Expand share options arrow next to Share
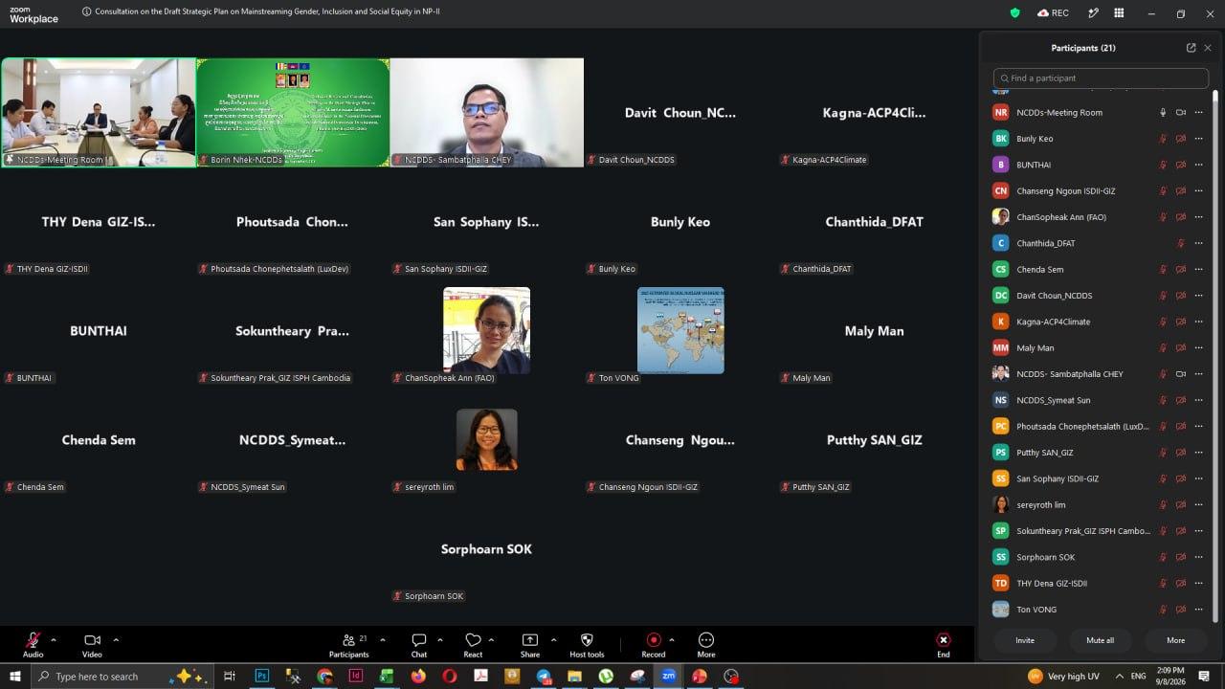 point(553,639)
